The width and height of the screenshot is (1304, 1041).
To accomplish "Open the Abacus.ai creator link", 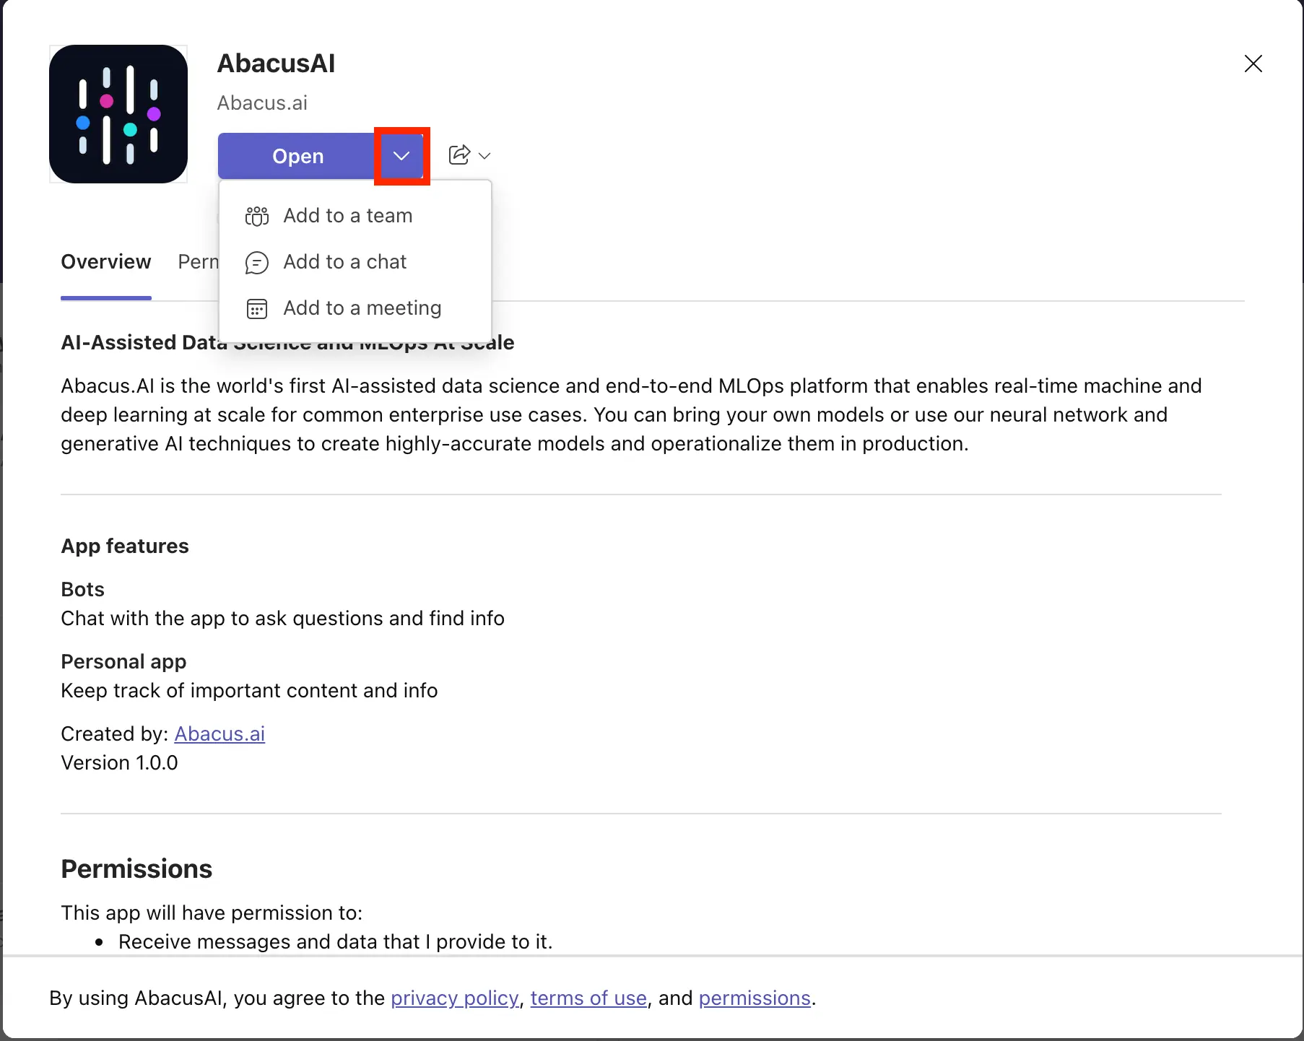I will (x=219, y=733).
